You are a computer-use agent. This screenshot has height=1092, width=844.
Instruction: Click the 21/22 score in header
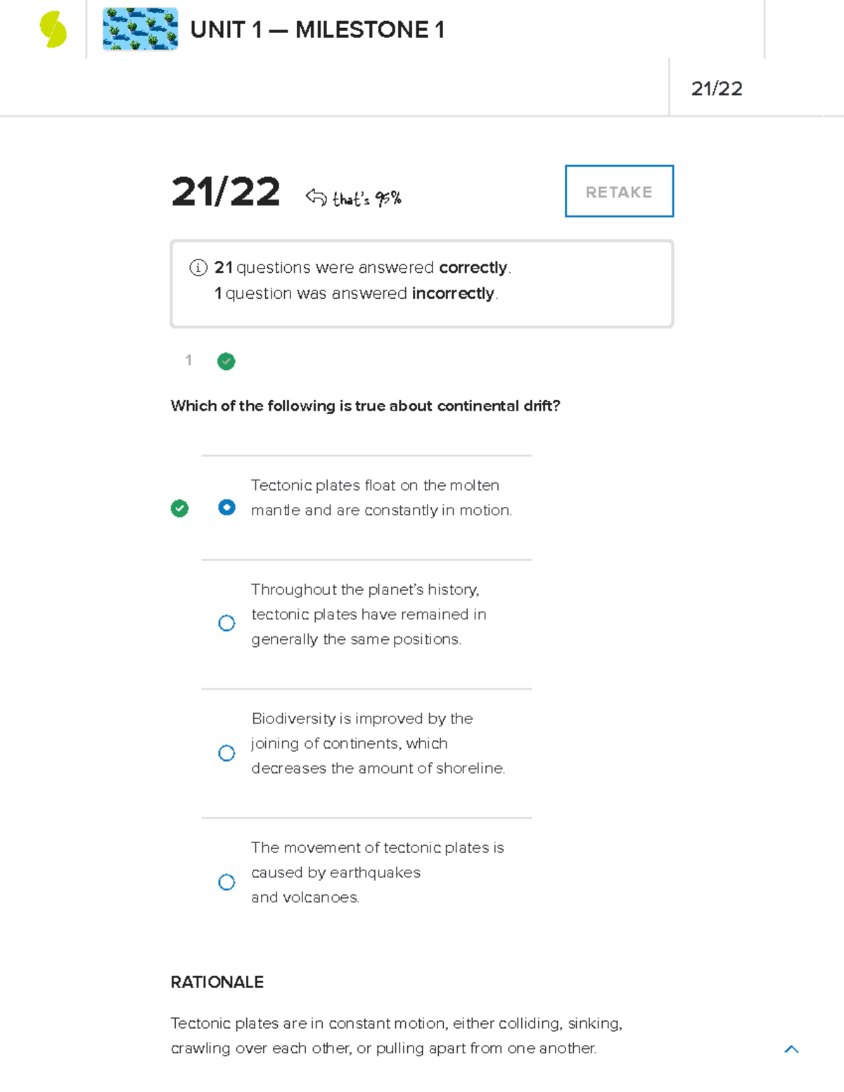pos(717,89)
